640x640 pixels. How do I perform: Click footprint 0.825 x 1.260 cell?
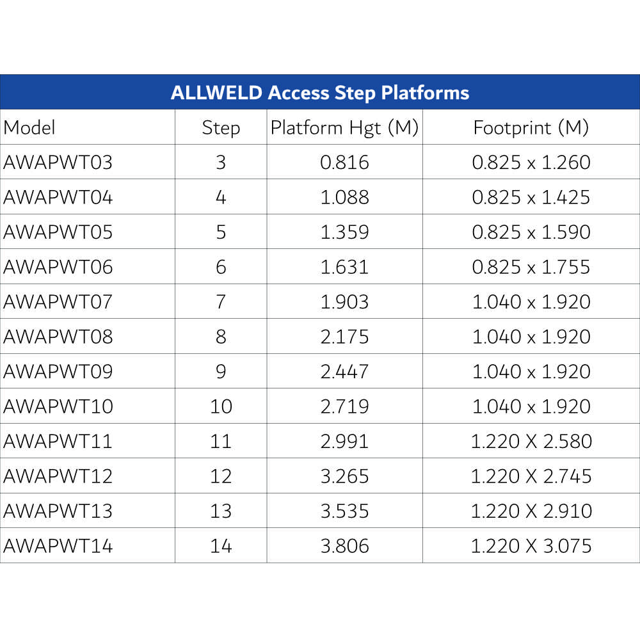click(x=531, y=163)
